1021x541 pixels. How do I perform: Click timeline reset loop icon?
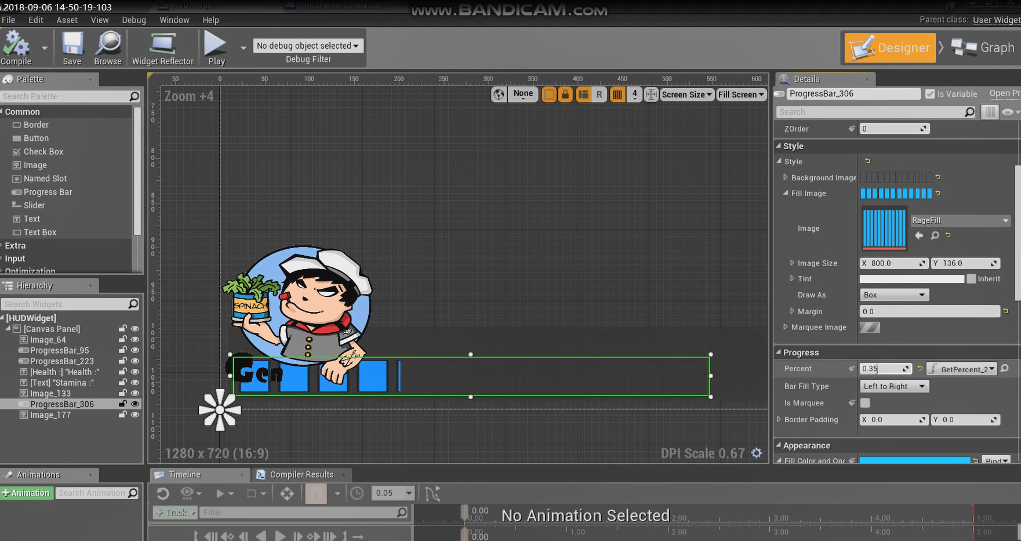163,493
